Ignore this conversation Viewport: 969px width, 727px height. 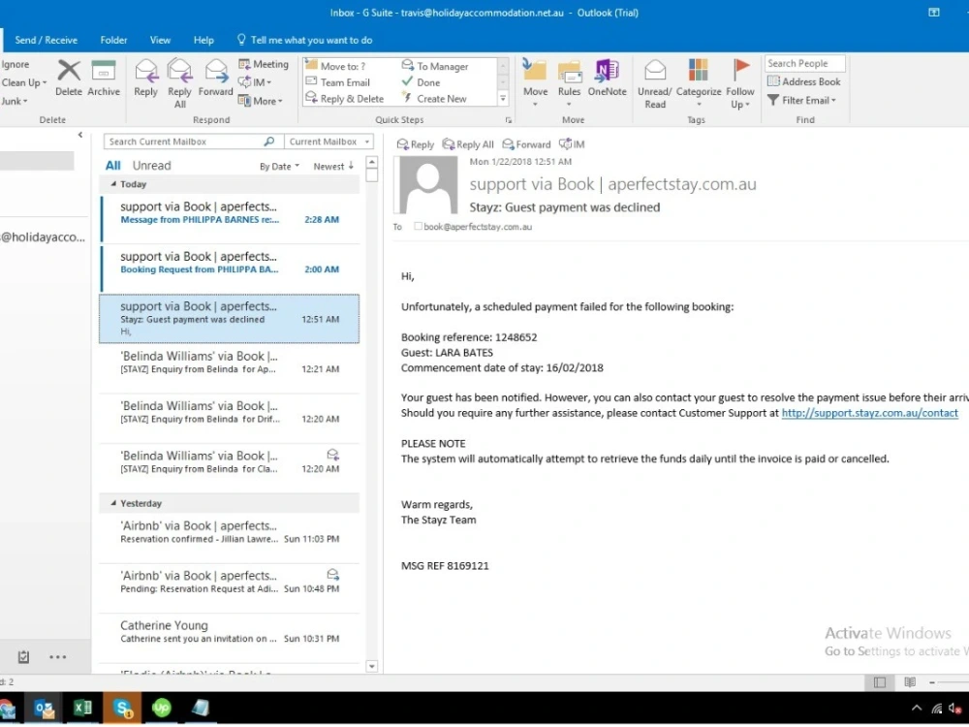click(15, 64)
